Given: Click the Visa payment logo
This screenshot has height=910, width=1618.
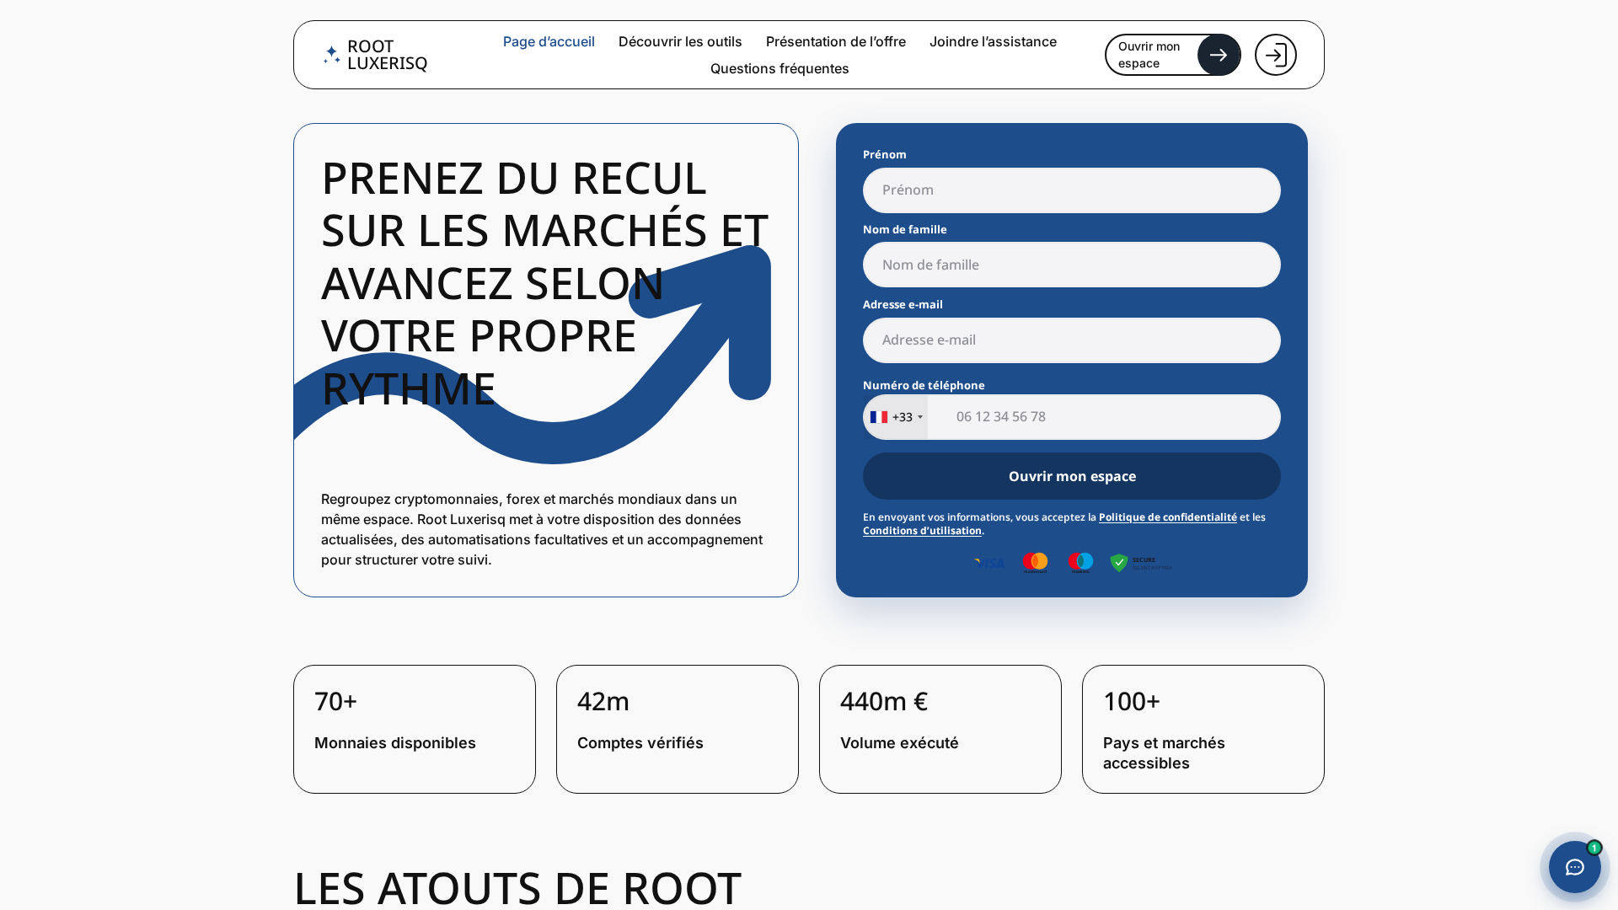Looking at the screenshot, I should coord(989,563).
